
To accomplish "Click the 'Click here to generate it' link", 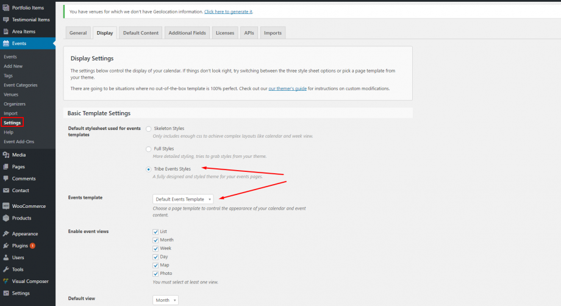I will [x=228, y=12].
